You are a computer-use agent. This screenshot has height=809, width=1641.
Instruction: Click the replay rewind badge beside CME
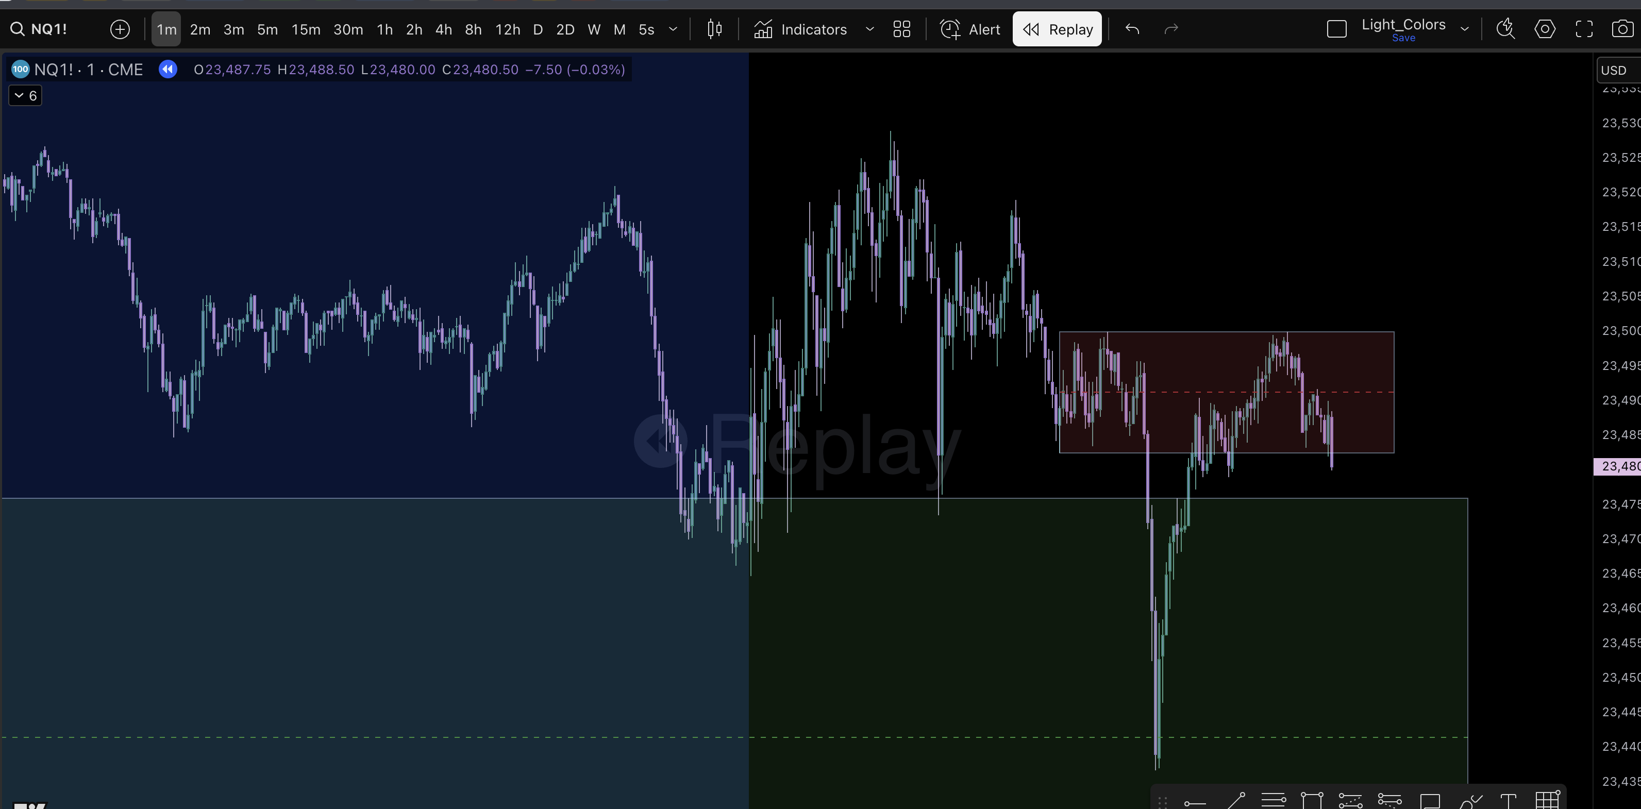pos(168,70)
